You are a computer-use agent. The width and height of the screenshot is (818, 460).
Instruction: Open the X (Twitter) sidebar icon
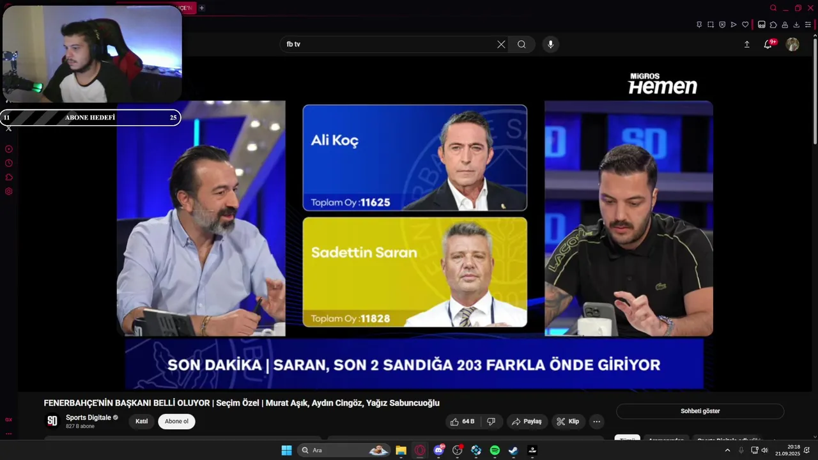(9, 128)
